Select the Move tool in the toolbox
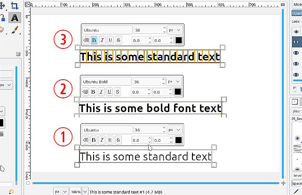 pyautogui.click(x=2, y=5)
